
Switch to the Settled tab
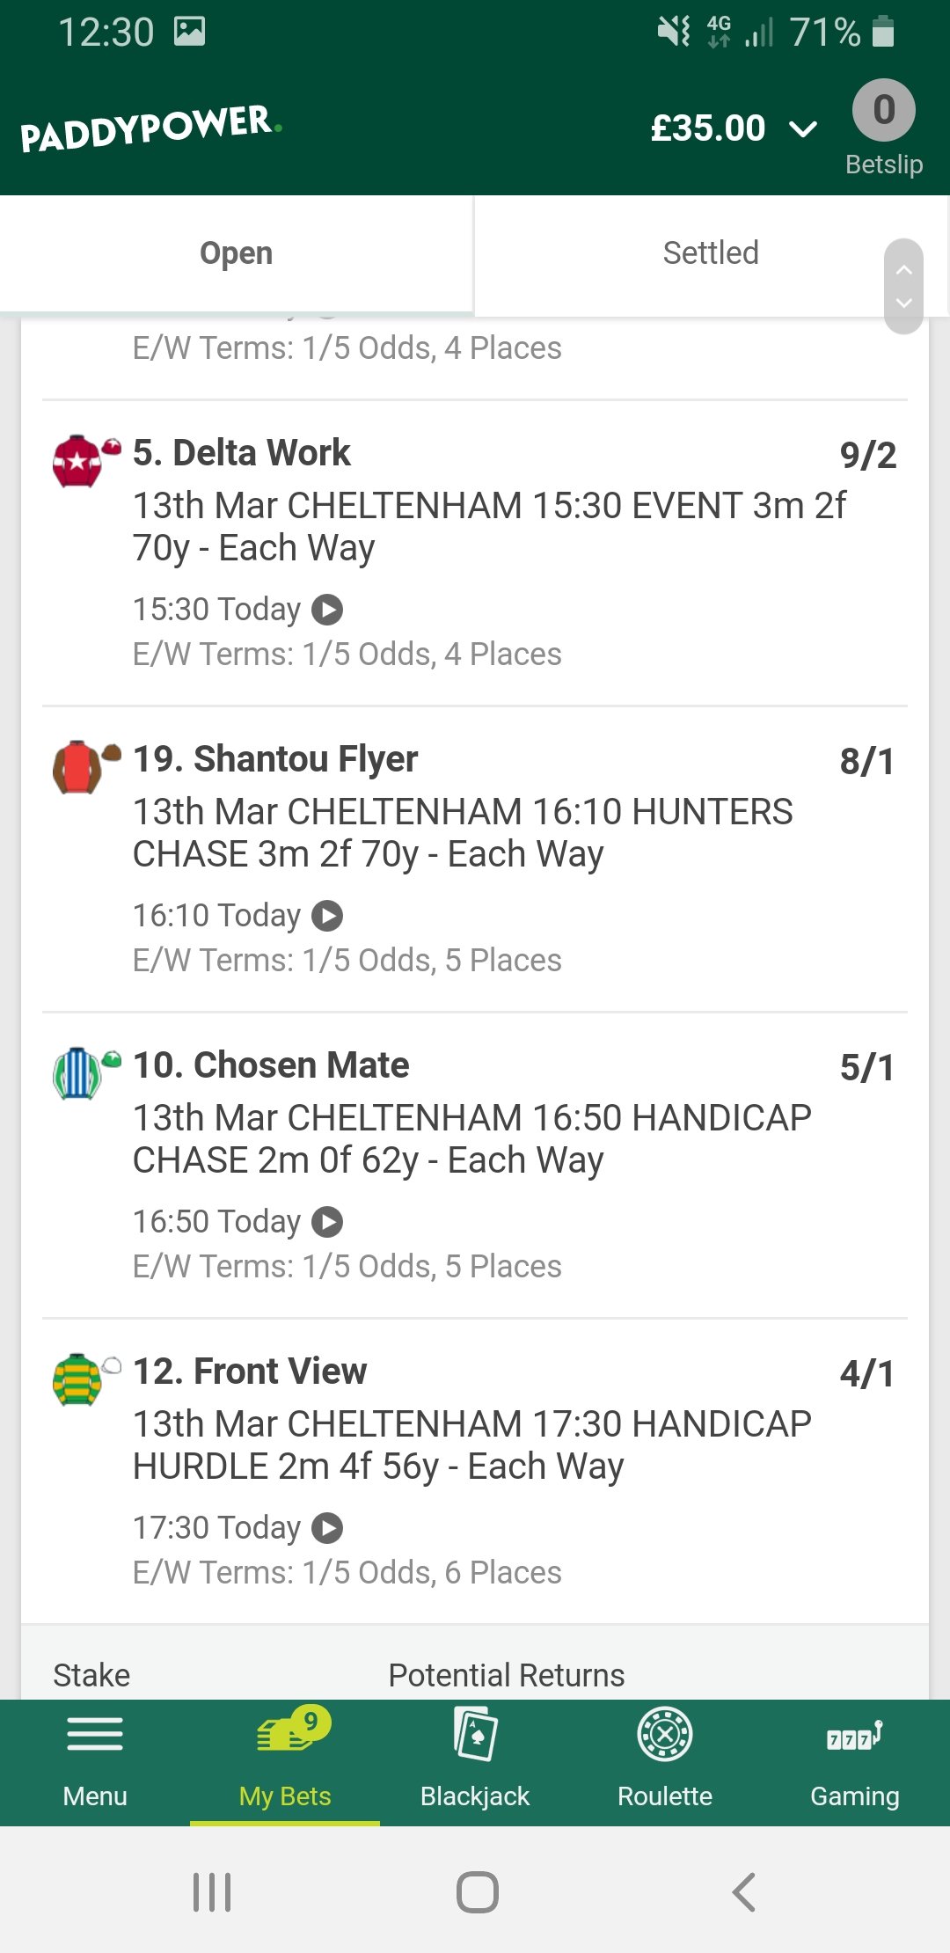tap(711, 253)
